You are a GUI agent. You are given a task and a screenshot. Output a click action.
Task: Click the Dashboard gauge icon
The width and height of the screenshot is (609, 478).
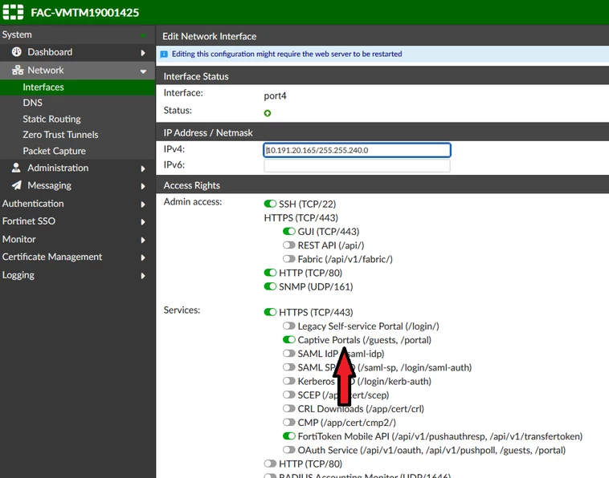pyautogui.click(x=17, y=51)
